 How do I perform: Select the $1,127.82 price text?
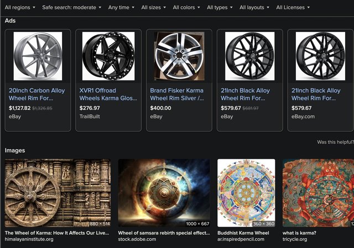20,108
